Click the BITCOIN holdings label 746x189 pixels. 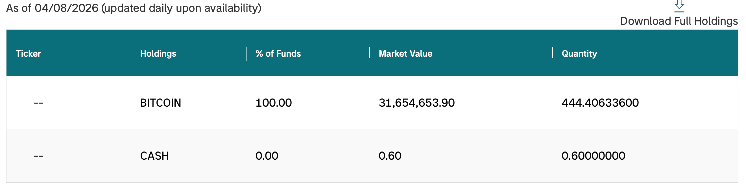[160, 103]
